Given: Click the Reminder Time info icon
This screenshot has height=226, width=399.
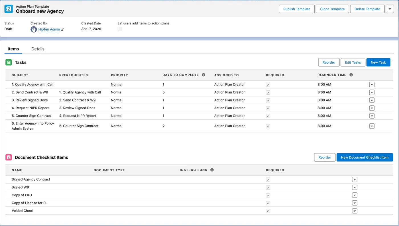Looking at the screenshot, I should pyautogui.click(x=351, y=75).
